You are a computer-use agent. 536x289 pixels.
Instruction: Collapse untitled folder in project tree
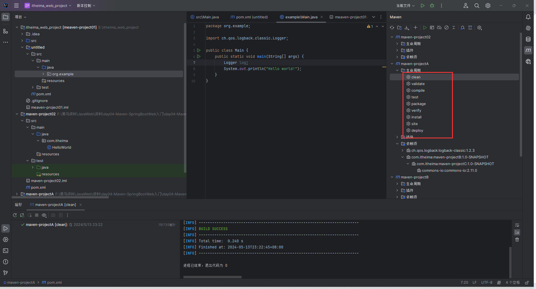click(x=22, y=47)
